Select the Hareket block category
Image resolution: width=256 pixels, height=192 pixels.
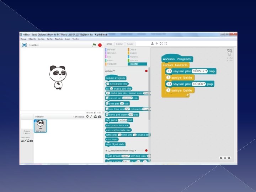coord(110,49)
